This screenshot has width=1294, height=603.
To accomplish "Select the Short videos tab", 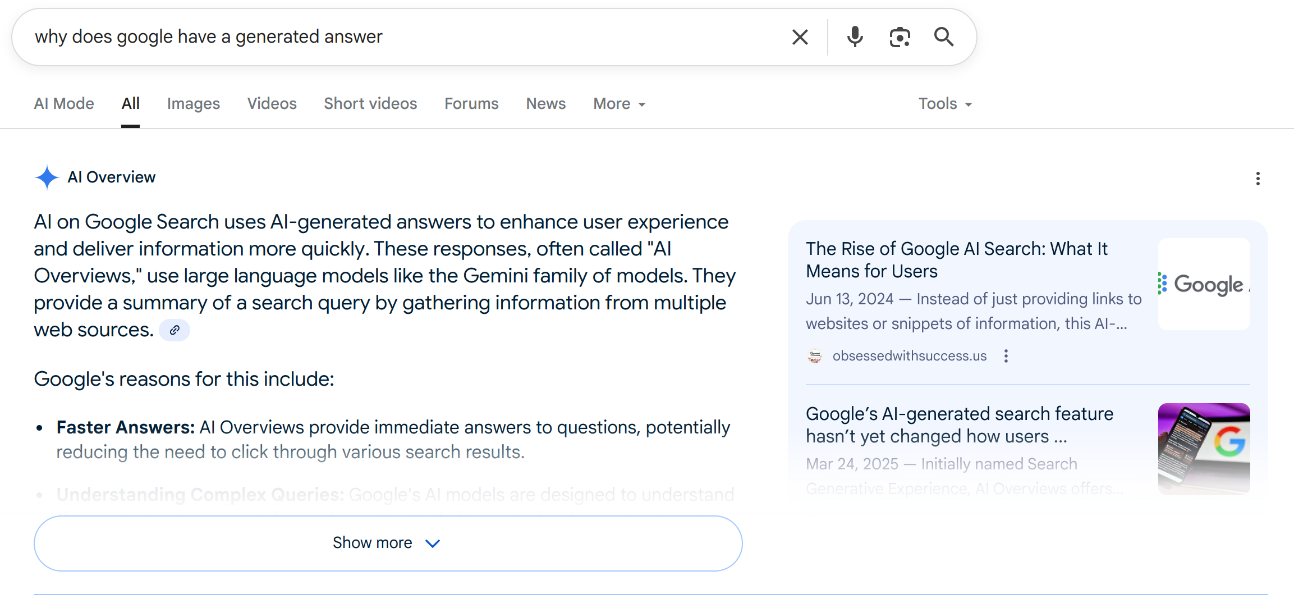I will tap(370, 104).
